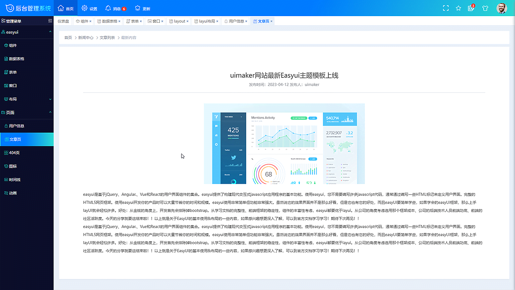Click the user avatar photo

pyautogui.click(x=502, y=8)
